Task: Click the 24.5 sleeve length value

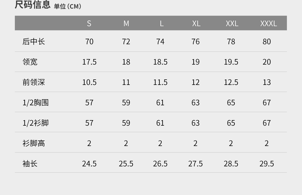Action: click(89, 164)
